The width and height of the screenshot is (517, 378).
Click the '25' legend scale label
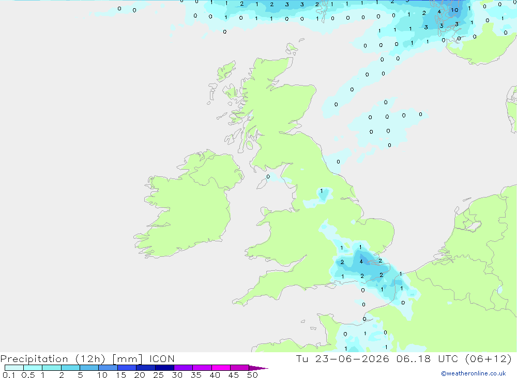point(158,375)
